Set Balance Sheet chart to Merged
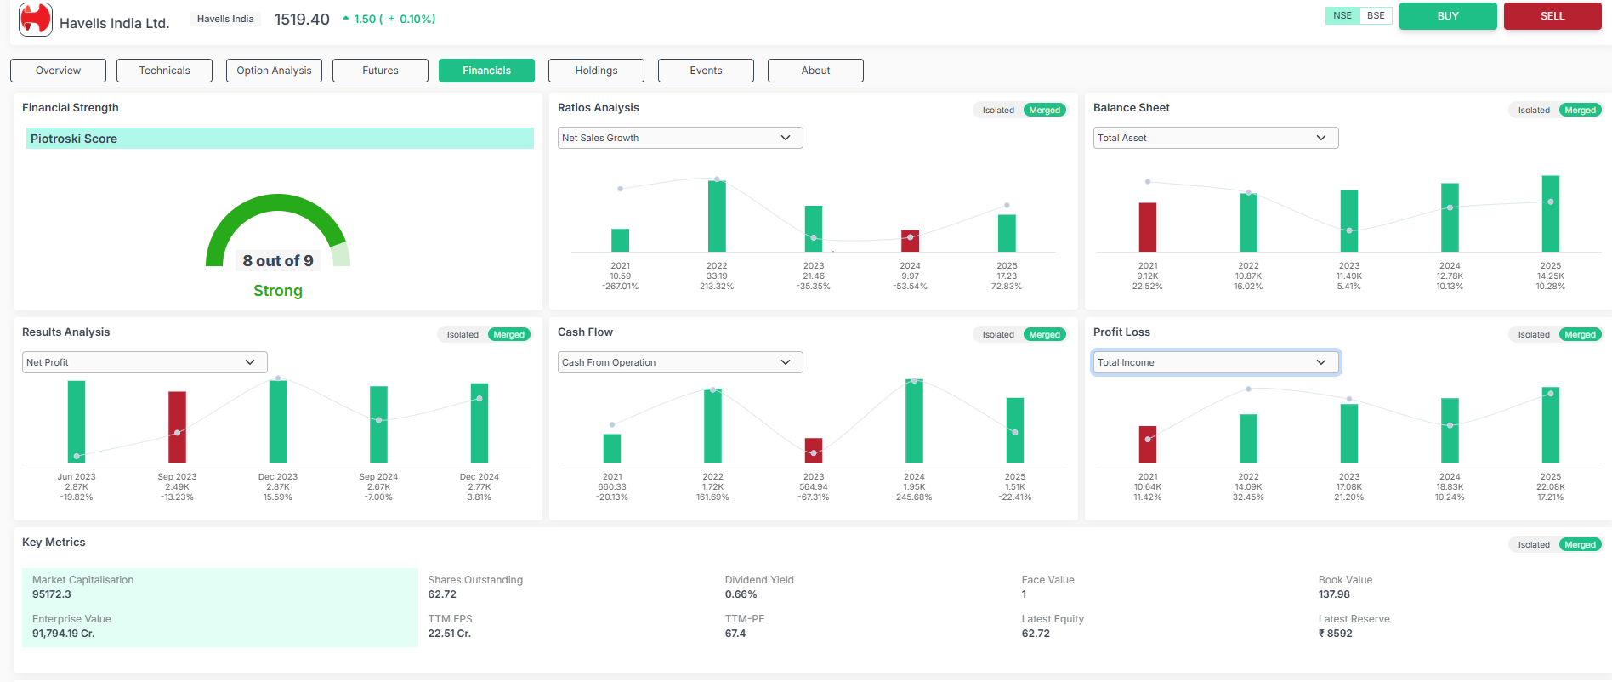 pos(1580,111)
